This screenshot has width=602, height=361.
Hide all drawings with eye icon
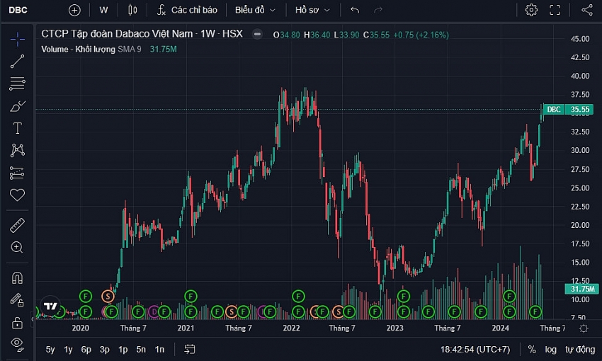tap(18, 343)
